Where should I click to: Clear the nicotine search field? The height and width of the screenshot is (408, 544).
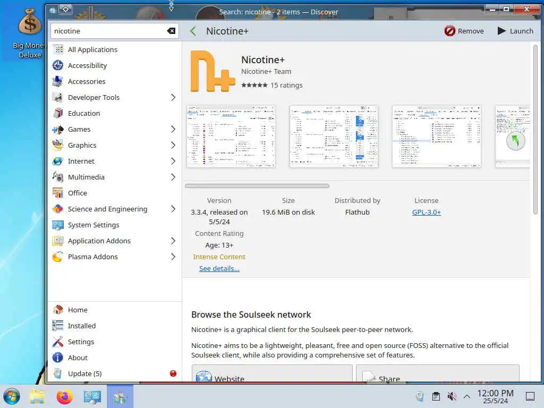pos(171,31)
